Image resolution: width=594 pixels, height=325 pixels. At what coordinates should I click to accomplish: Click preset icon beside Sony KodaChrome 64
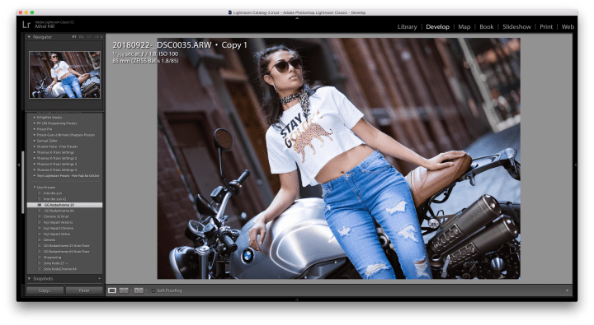click(x=40, y=269)
